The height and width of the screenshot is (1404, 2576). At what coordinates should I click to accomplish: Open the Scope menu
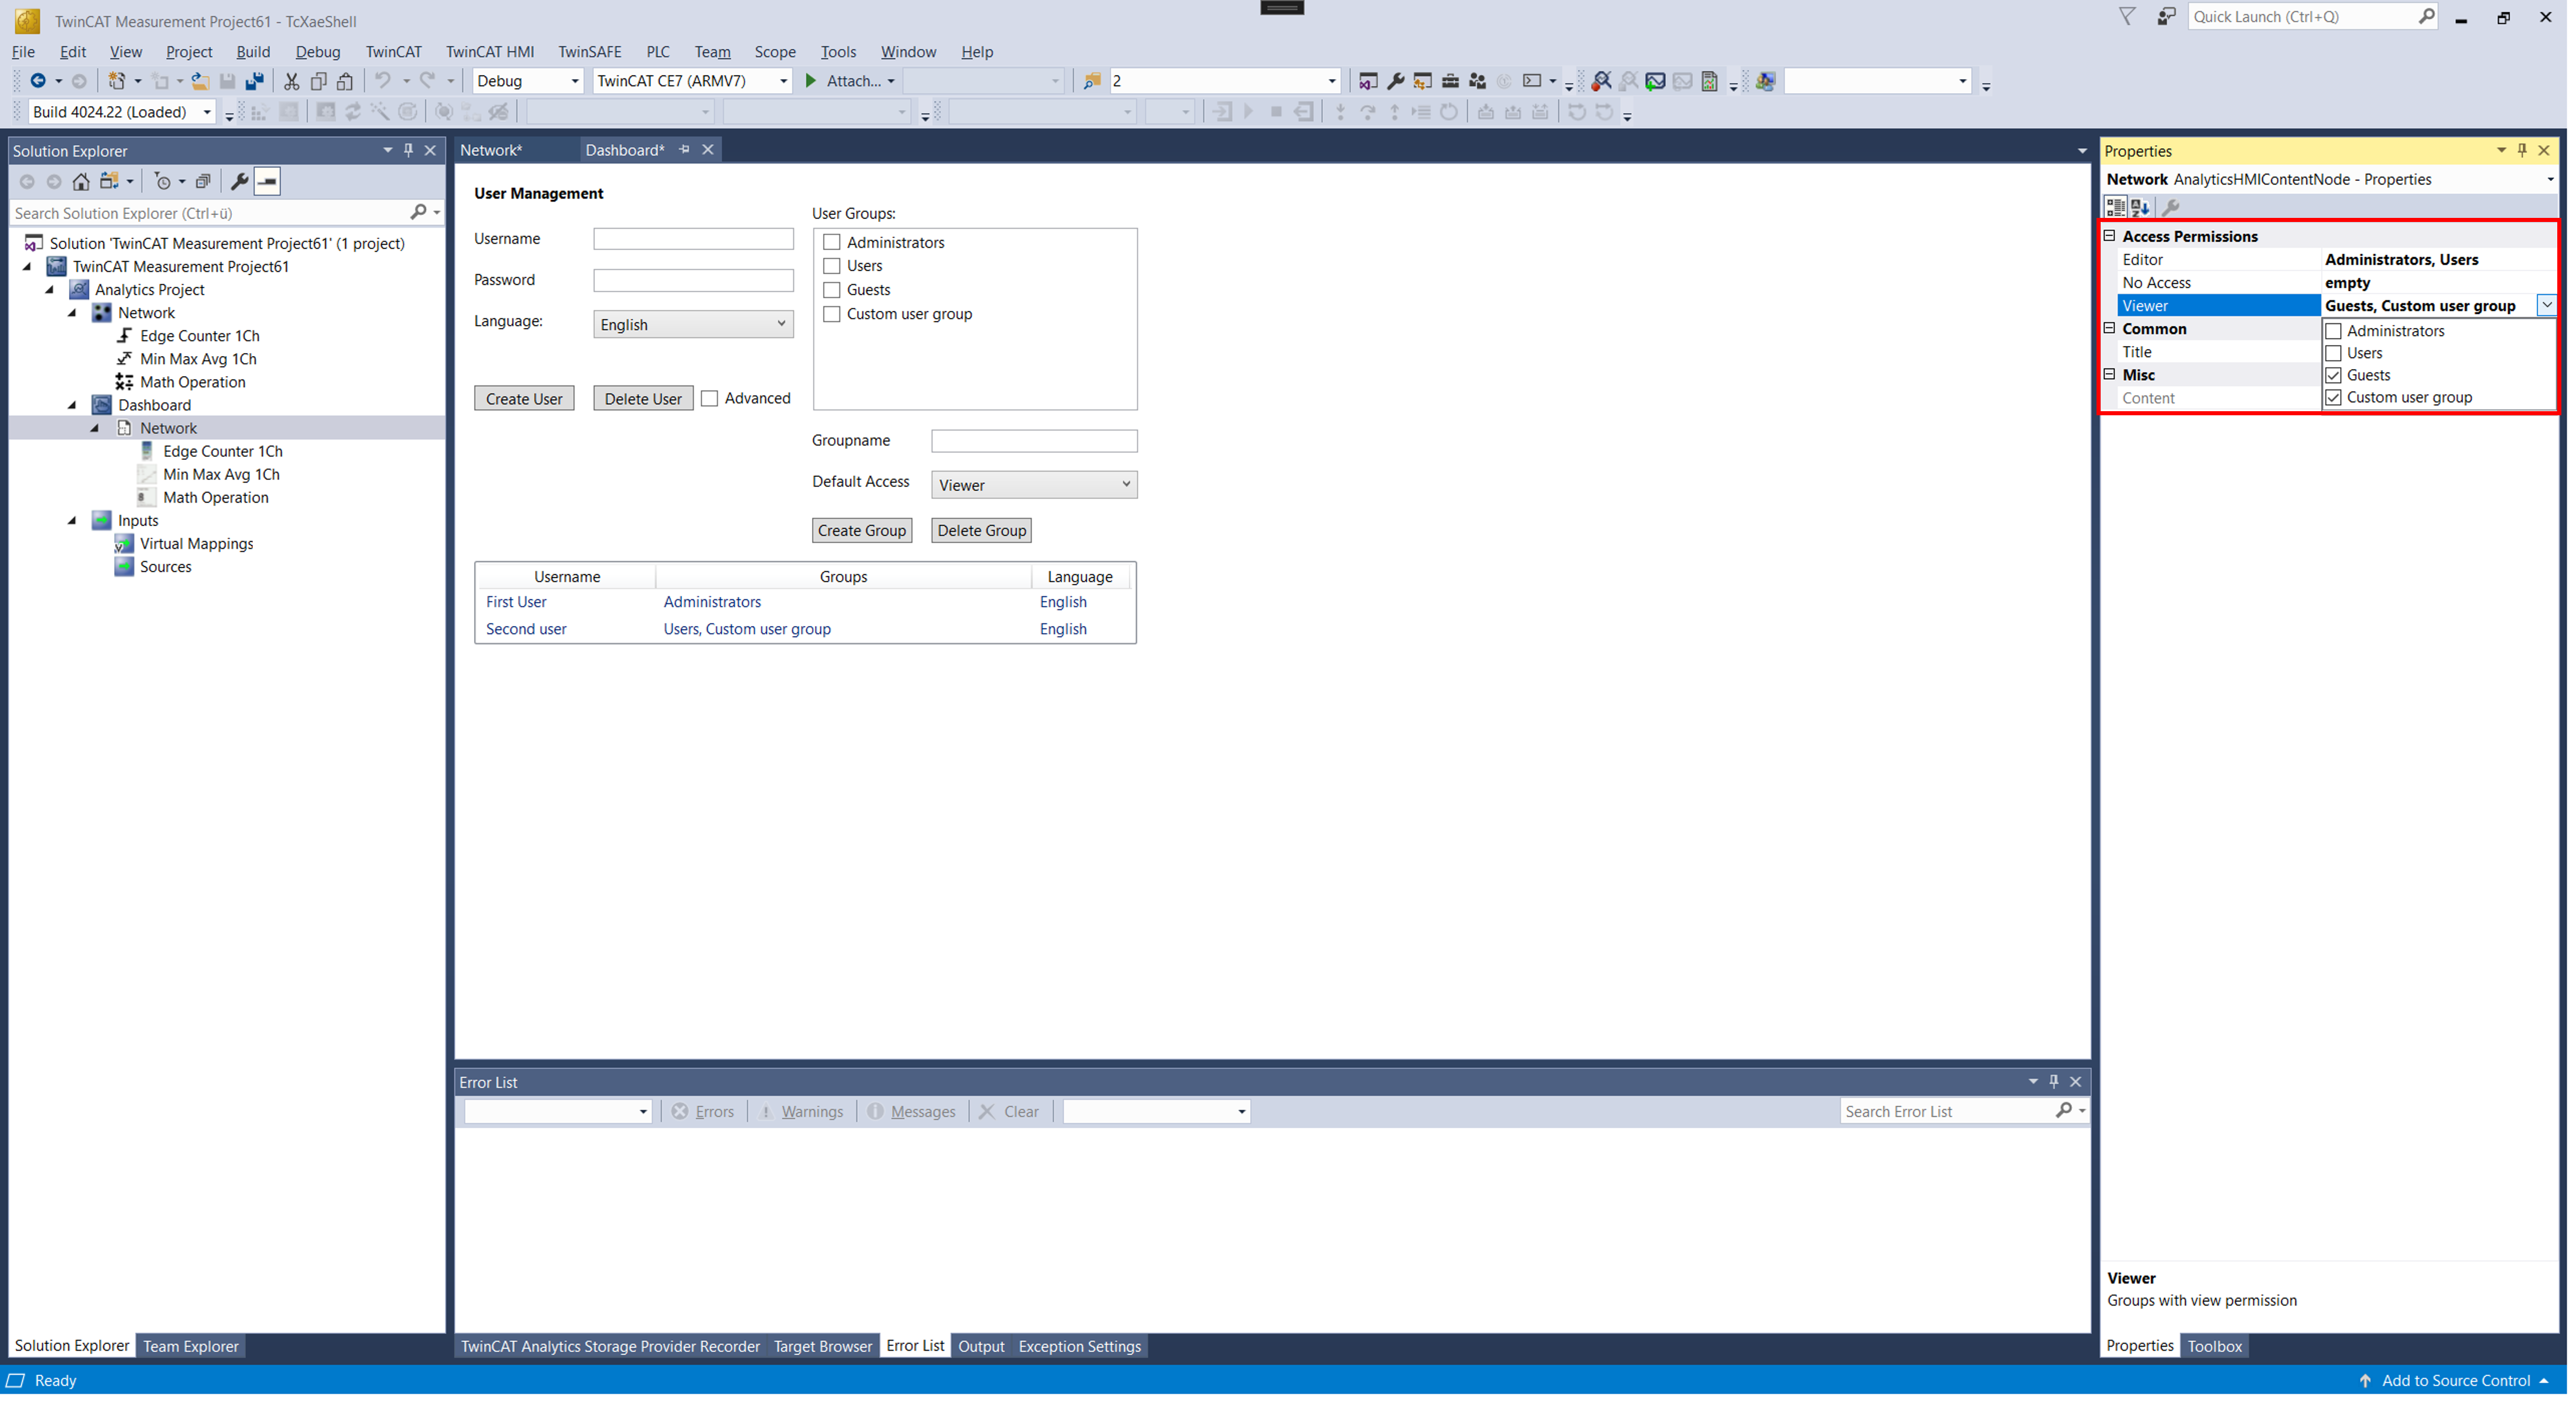tap(776, 50)
